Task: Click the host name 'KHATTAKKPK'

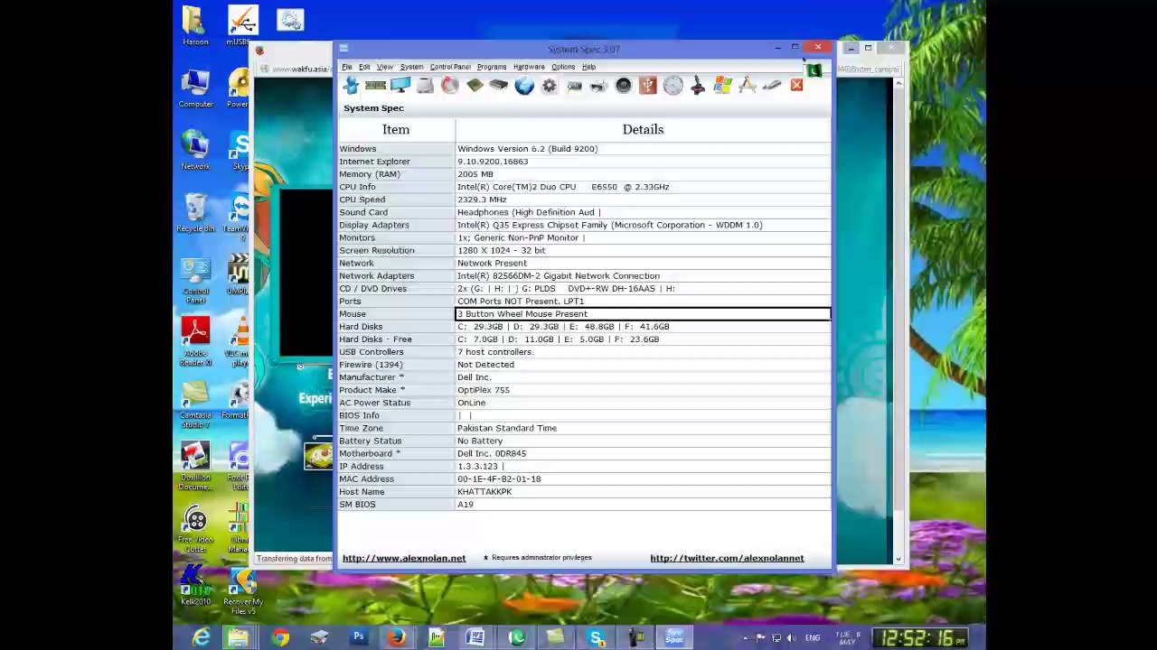Action: [x=484, y=492]
